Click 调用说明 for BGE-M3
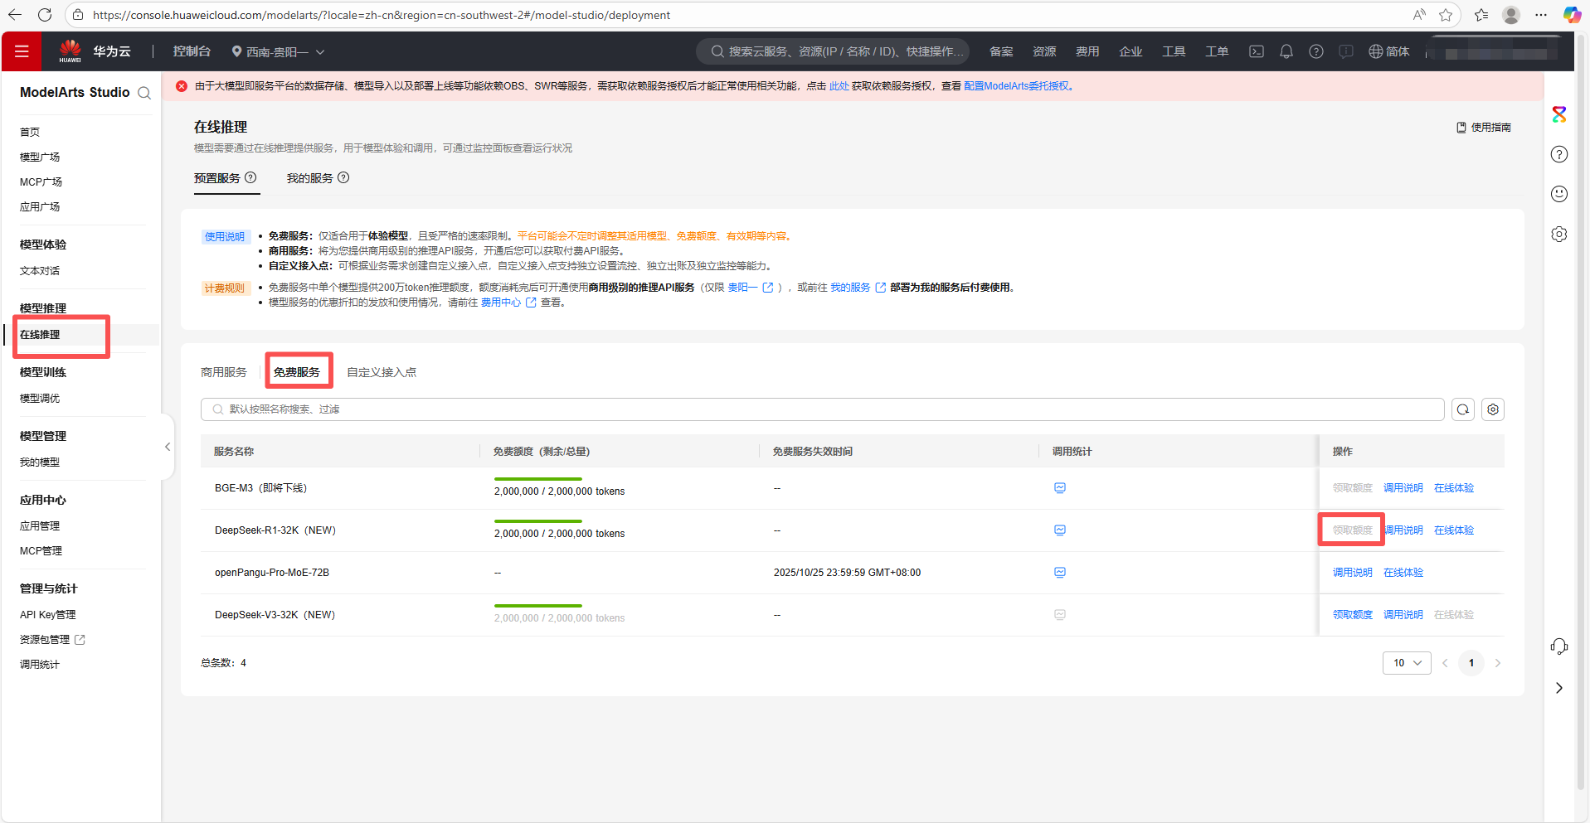The width and height of the screenshot is (1590, 823). click(x=1403, y=488)
